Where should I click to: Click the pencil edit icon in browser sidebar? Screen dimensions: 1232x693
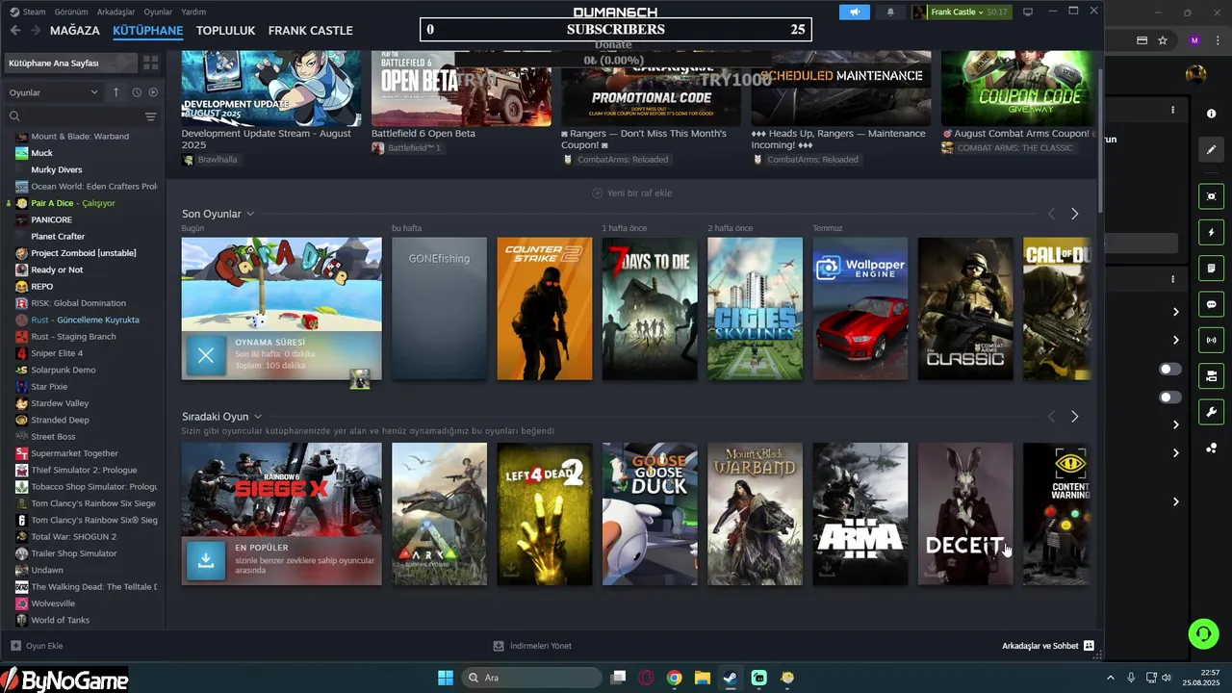click(x=1211, y=149)
